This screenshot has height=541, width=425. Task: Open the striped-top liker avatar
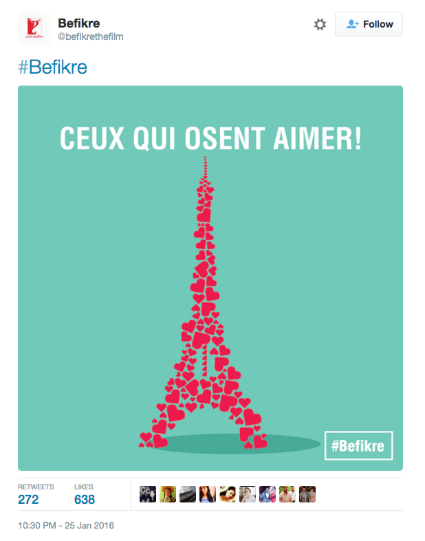[208, 494]
